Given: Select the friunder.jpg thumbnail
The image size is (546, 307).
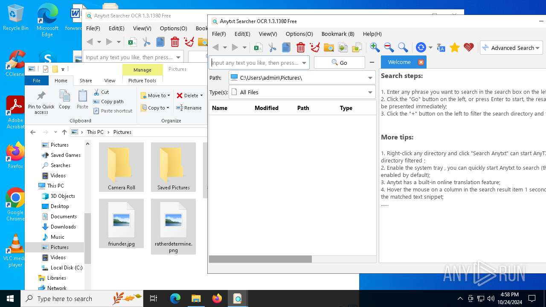Looking at the screenshot, I should click(x=121, y=223).
